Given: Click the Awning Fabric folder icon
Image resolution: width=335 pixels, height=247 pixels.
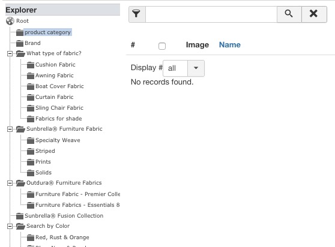Looking at the screenshot, I should (x=31, y=76).
